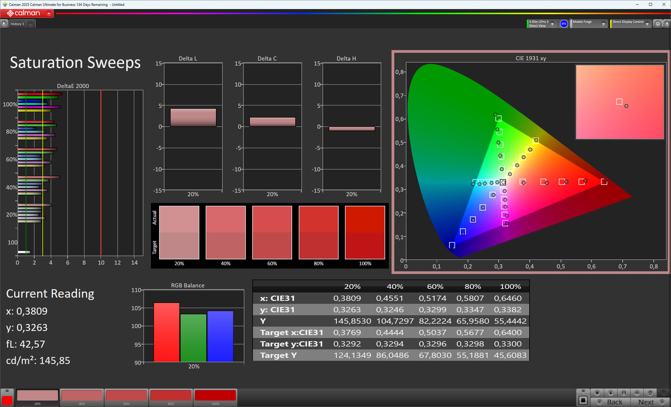Viewport: 671px width, 407px height.
Task: Collapse side panel with left arrow icon
Action: 666,23
